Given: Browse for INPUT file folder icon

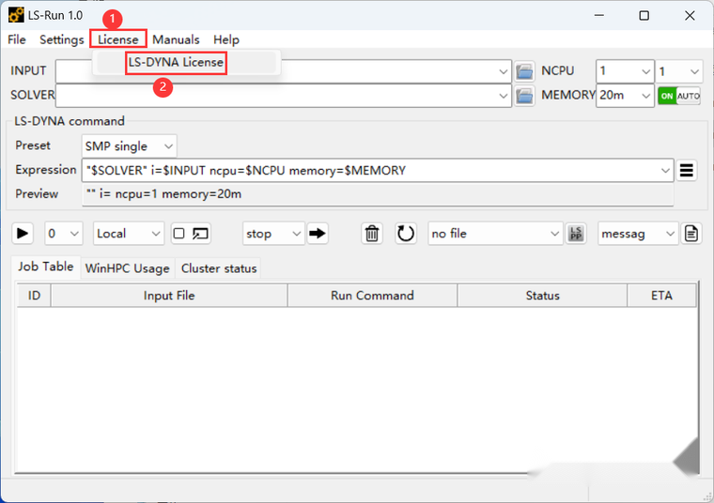Looking at the screenshot, I should 524,71.
